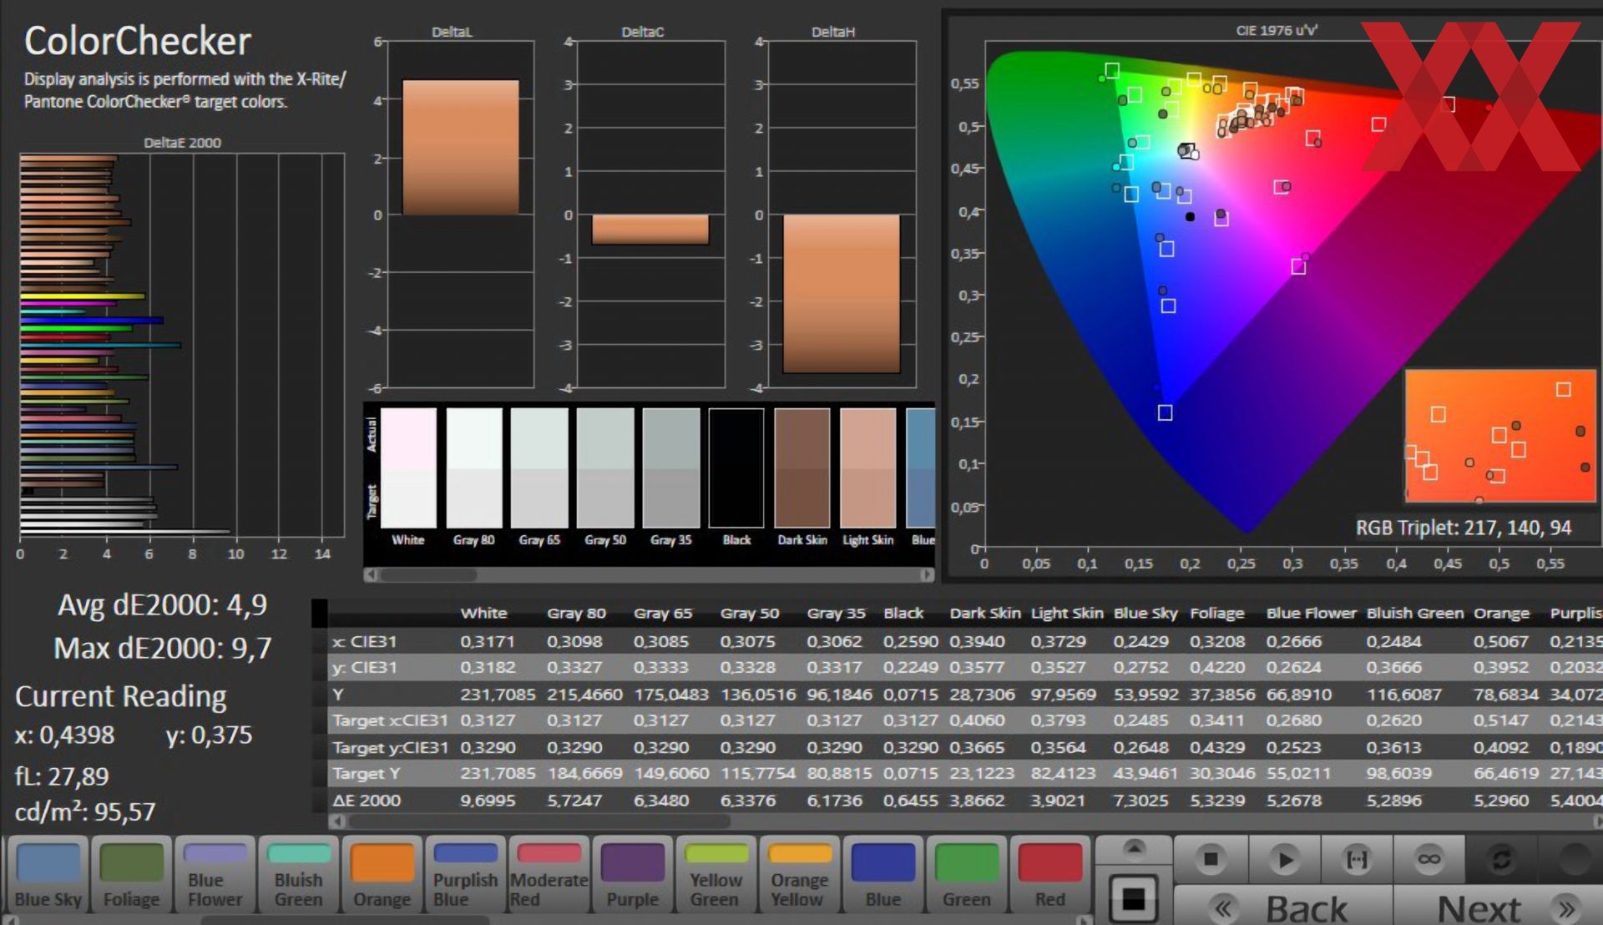Viewport: 1603px width, 925px height.
Task: Click Blue Sky's ΔE value 7,3025
Action: 1140,801
